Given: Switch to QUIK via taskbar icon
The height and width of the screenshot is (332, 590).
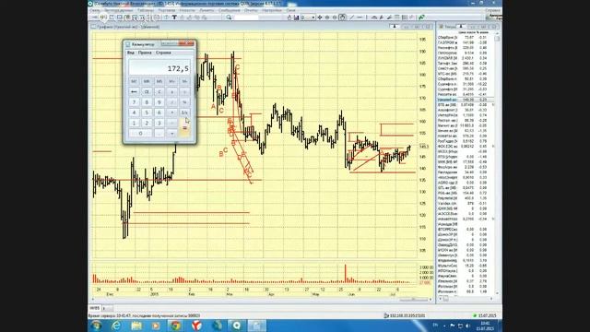Looking at the screenshot, I should (237, 326).
